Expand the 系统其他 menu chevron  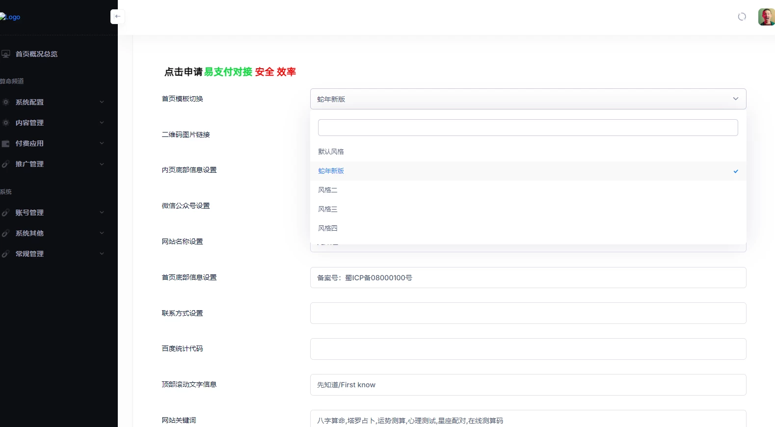[x=102, y=233]
